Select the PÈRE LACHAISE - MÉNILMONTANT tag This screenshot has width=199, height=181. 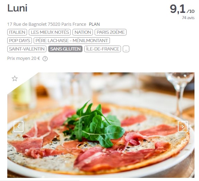[x=72, y=40]
